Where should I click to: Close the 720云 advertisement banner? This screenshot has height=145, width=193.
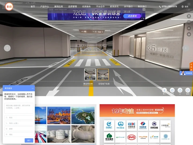click(144, 9)
